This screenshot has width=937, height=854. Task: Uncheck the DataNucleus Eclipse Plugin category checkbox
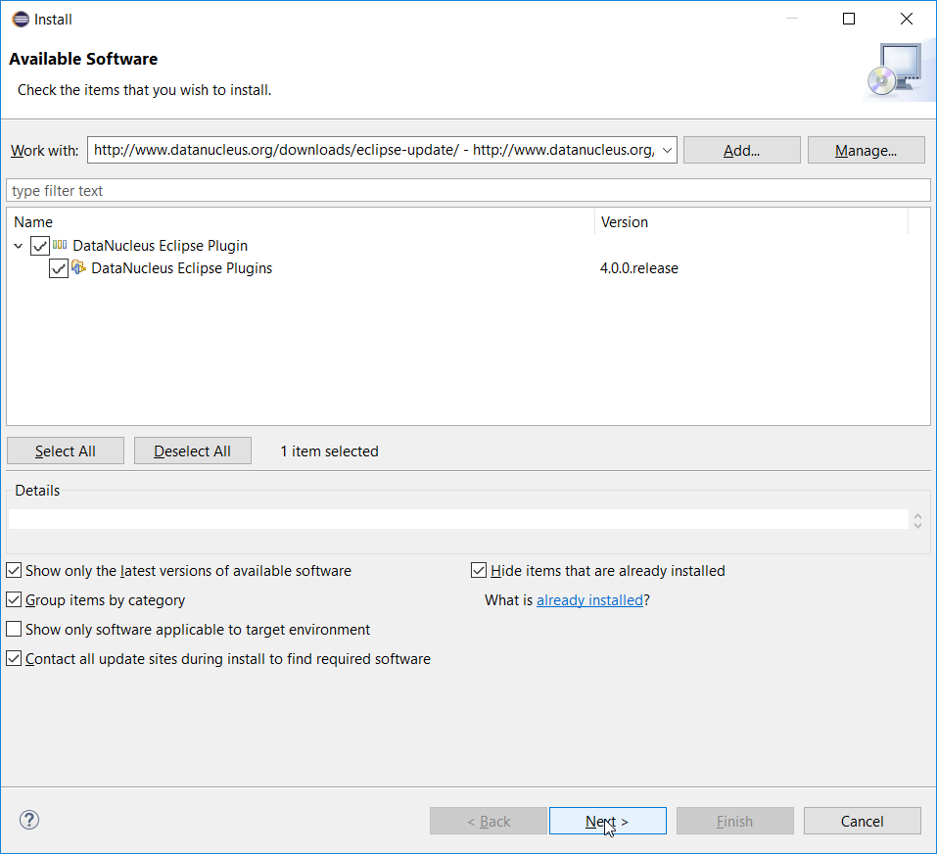coord(40,246)
